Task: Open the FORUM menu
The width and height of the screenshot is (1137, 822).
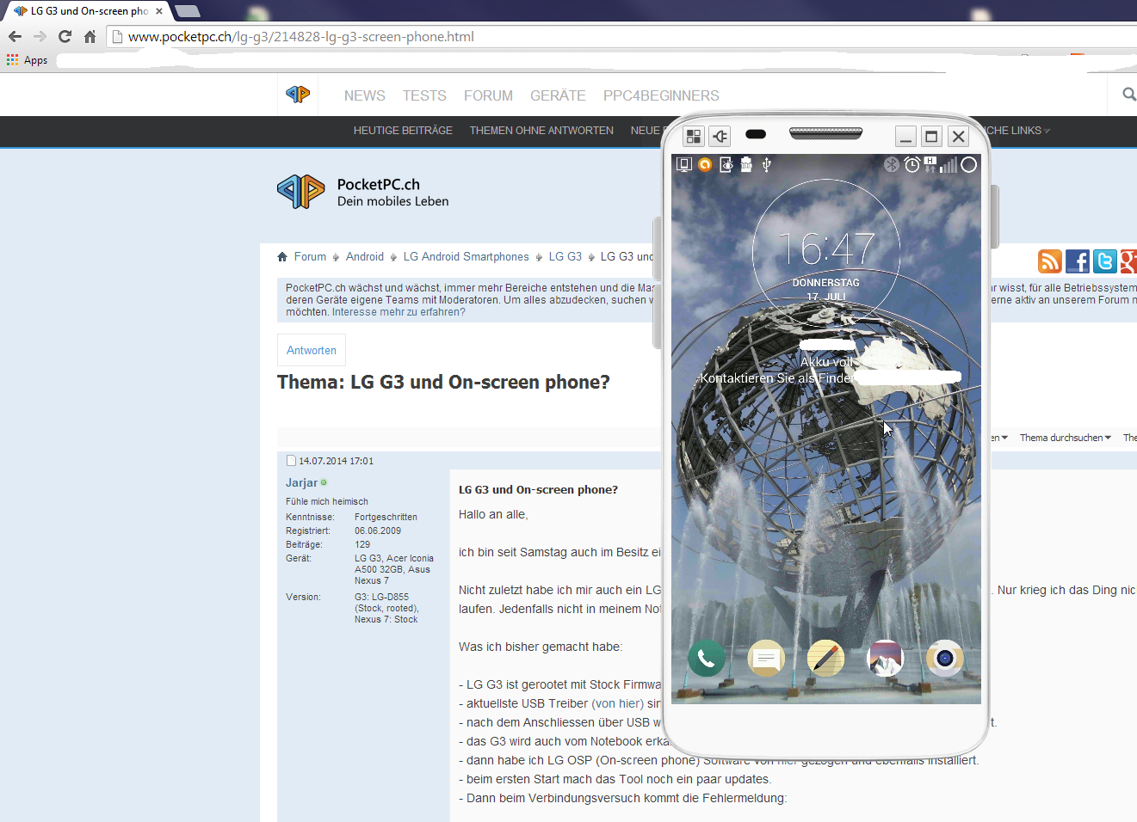Action: click(488, 95)
